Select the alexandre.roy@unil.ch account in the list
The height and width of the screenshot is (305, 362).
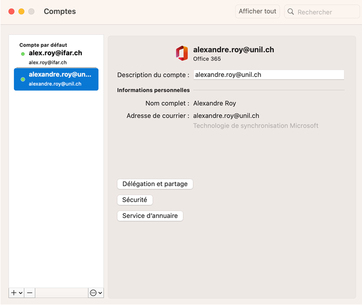coord(56,79)
